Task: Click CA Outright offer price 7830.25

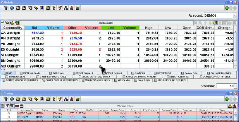Action: 76,33
